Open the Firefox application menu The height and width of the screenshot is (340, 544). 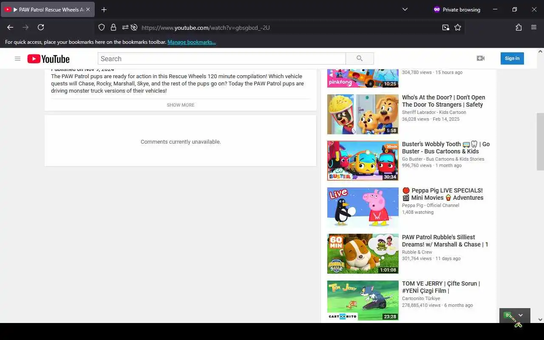click(534, 27)
